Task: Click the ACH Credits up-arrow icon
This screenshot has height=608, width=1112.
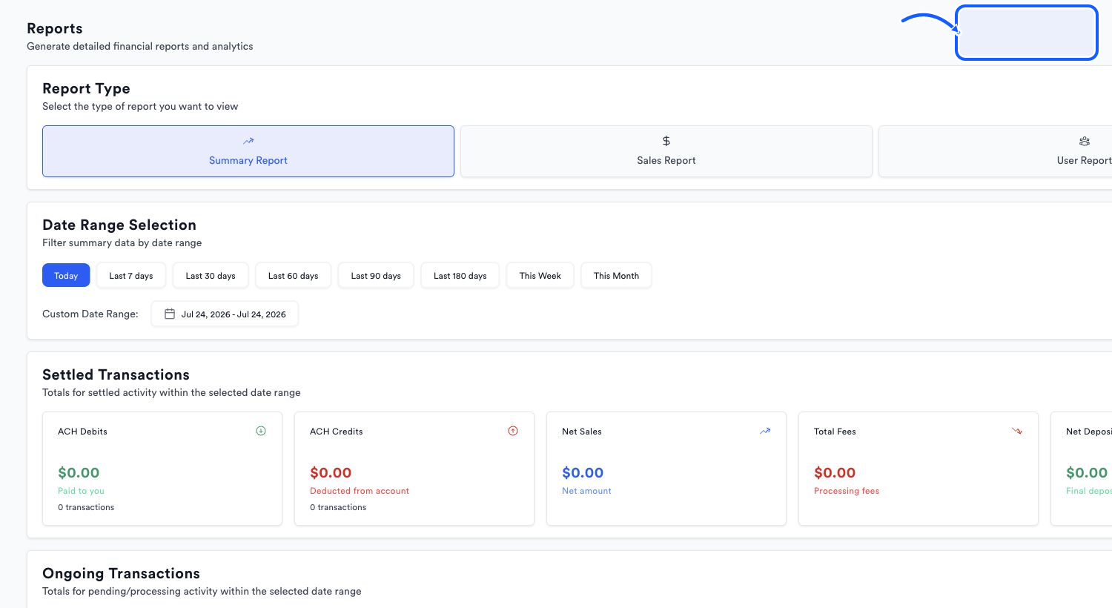Action: pyautogui.click(x=513, y=431)
